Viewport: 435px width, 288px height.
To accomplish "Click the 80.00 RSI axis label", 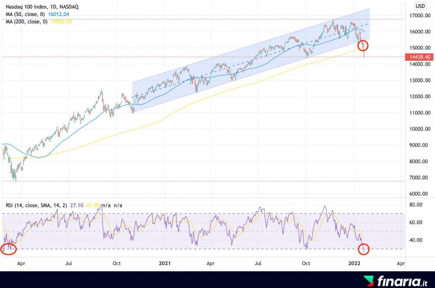I will tap(415, 205).
